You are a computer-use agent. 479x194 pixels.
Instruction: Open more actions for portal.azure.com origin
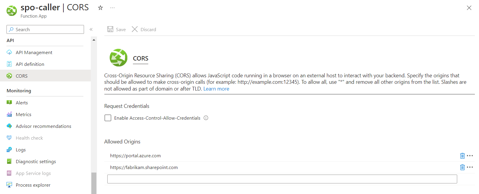click(x=470, y=156)
